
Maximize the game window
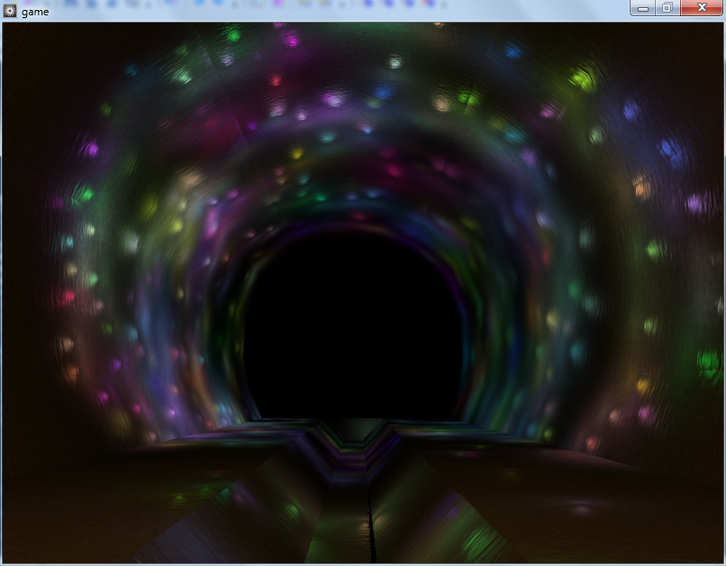[x=667, y=8]
